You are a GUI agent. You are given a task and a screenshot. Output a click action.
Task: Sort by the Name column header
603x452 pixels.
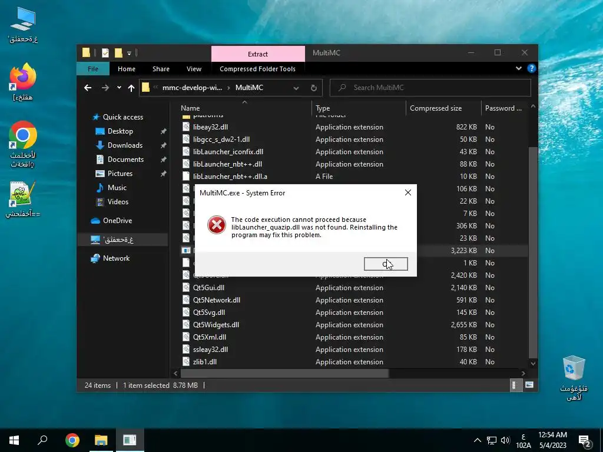[x=244, y=108]
